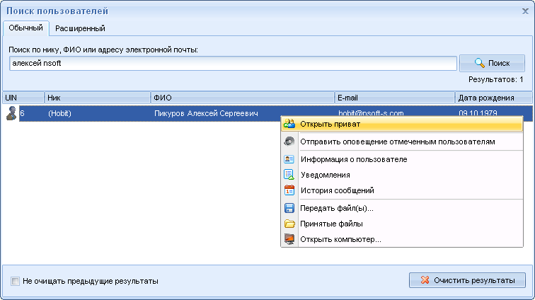Sort results by the UIN column header
This screenshot has height=300, width=535.
23,97
